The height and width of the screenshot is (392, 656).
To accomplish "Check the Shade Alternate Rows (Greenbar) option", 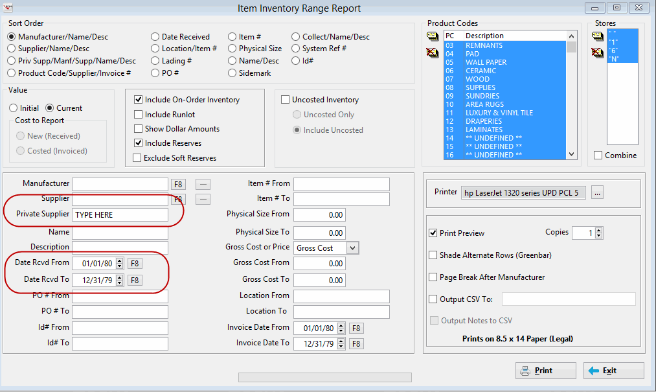I will 433,255.
